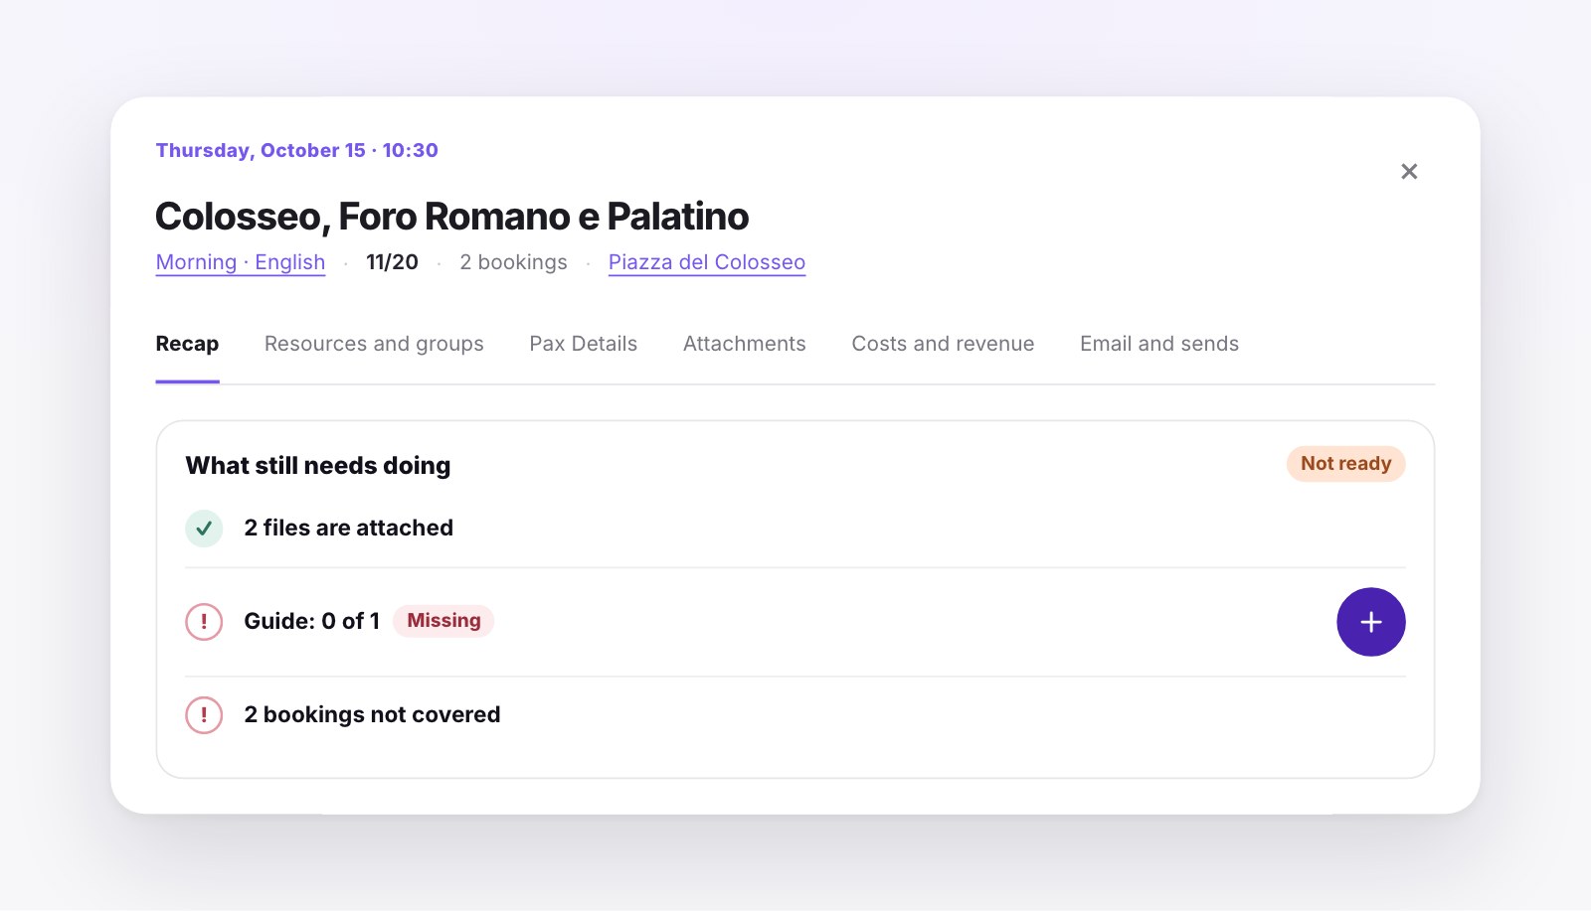
Task: Click the 11/20 capacity count
Action: [392, 262]
